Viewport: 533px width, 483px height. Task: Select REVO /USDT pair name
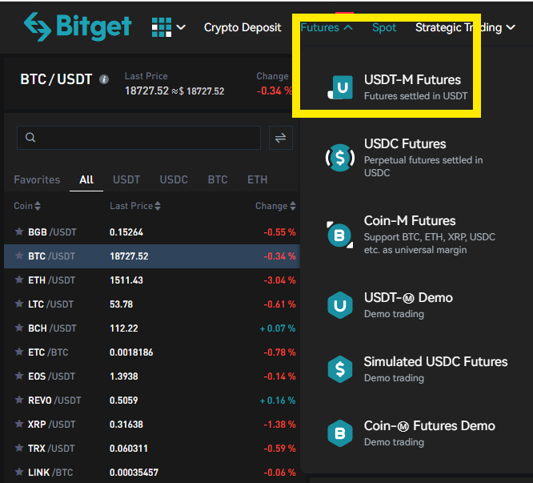54,400
